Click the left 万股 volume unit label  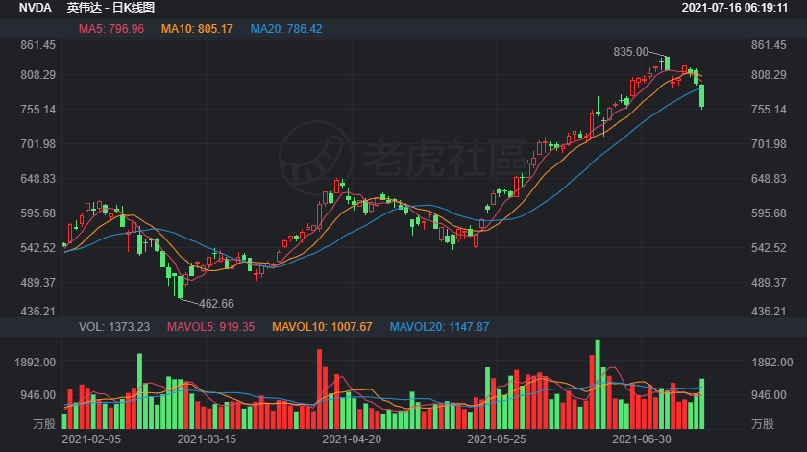pos(44,424)
